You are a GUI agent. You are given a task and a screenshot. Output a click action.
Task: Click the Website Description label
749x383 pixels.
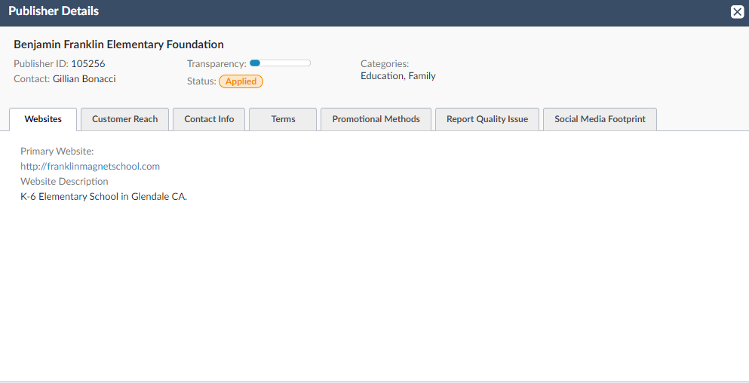tap(64, 182)
